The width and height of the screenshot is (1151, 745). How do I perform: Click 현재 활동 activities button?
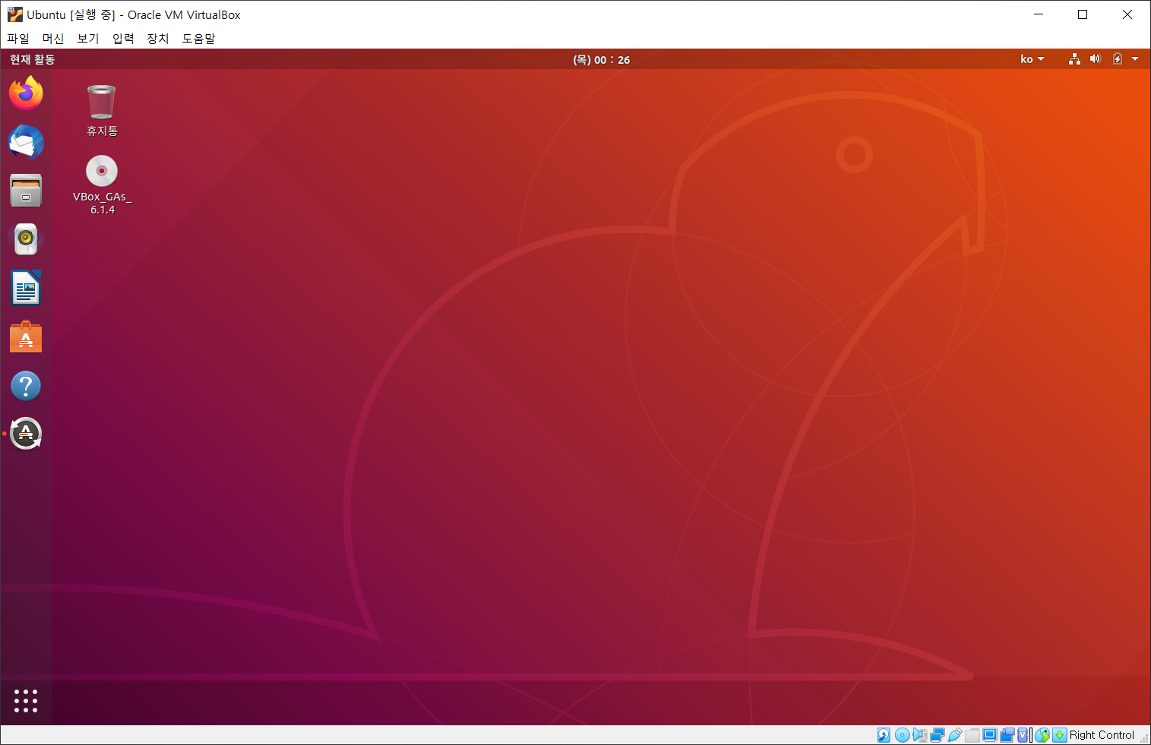(x=32, y=59)
